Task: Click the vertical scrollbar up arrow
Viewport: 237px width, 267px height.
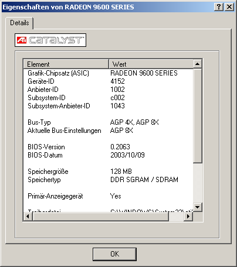Action: tap(198, 64)
